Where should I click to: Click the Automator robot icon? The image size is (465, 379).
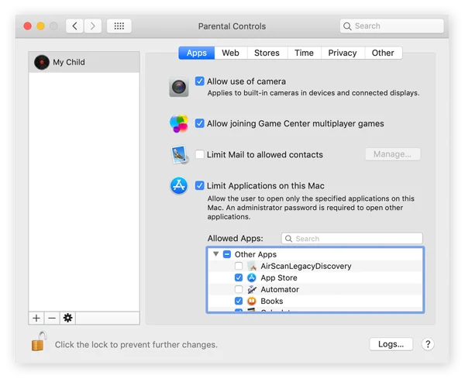point(252,289)
